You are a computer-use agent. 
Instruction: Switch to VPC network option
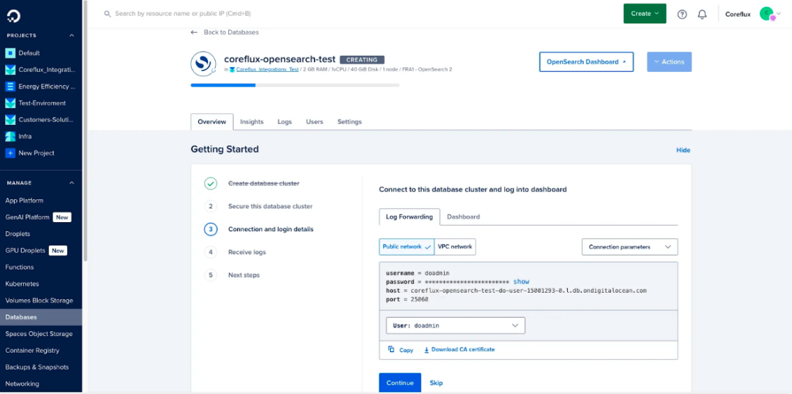(454, 247)
